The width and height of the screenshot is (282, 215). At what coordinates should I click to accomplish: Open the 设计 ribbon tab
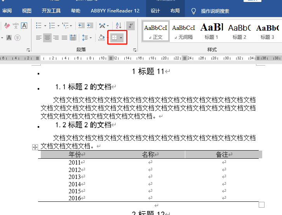155,11
